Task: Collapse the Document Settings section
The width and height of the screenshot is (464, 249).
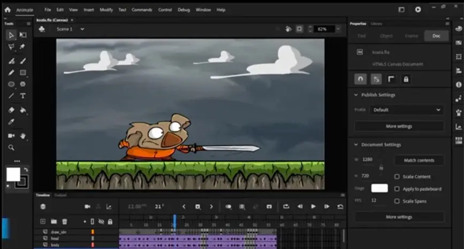Action: (x=356, y=145)
